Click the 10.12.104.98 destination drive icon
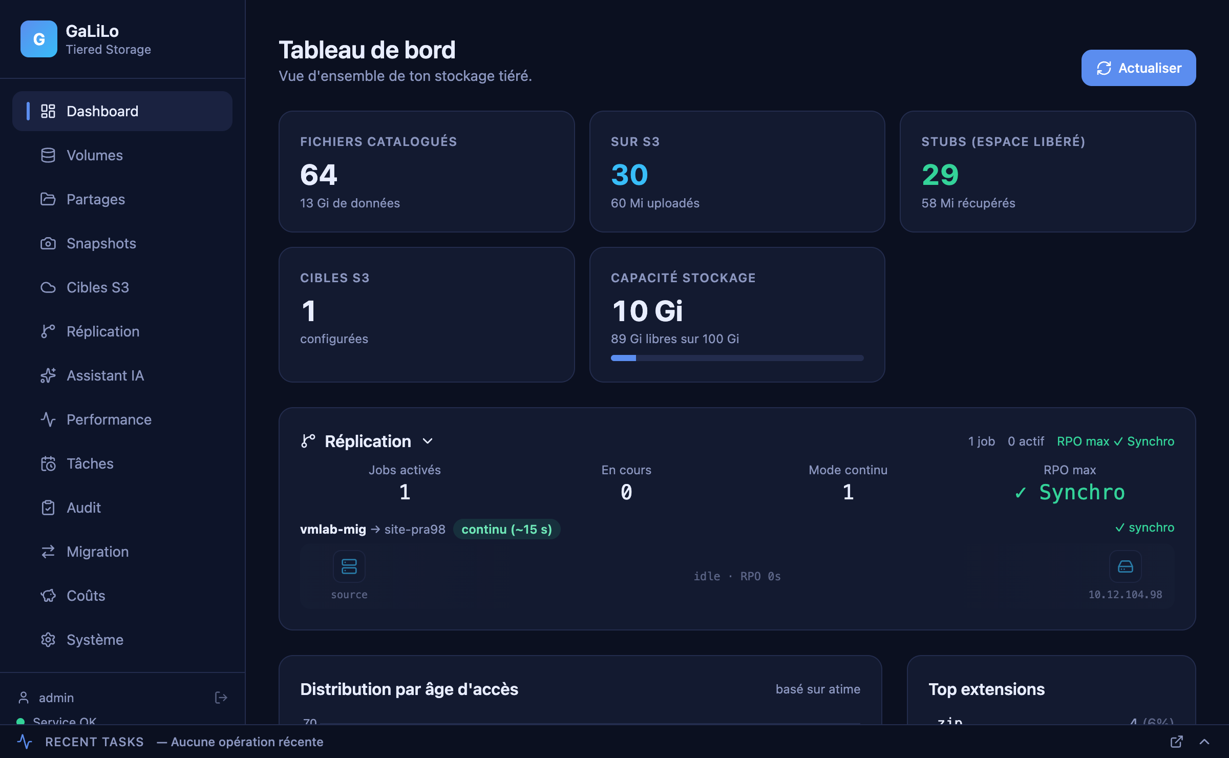Viewport: 1229px width, 758px height. point(1126,566)
